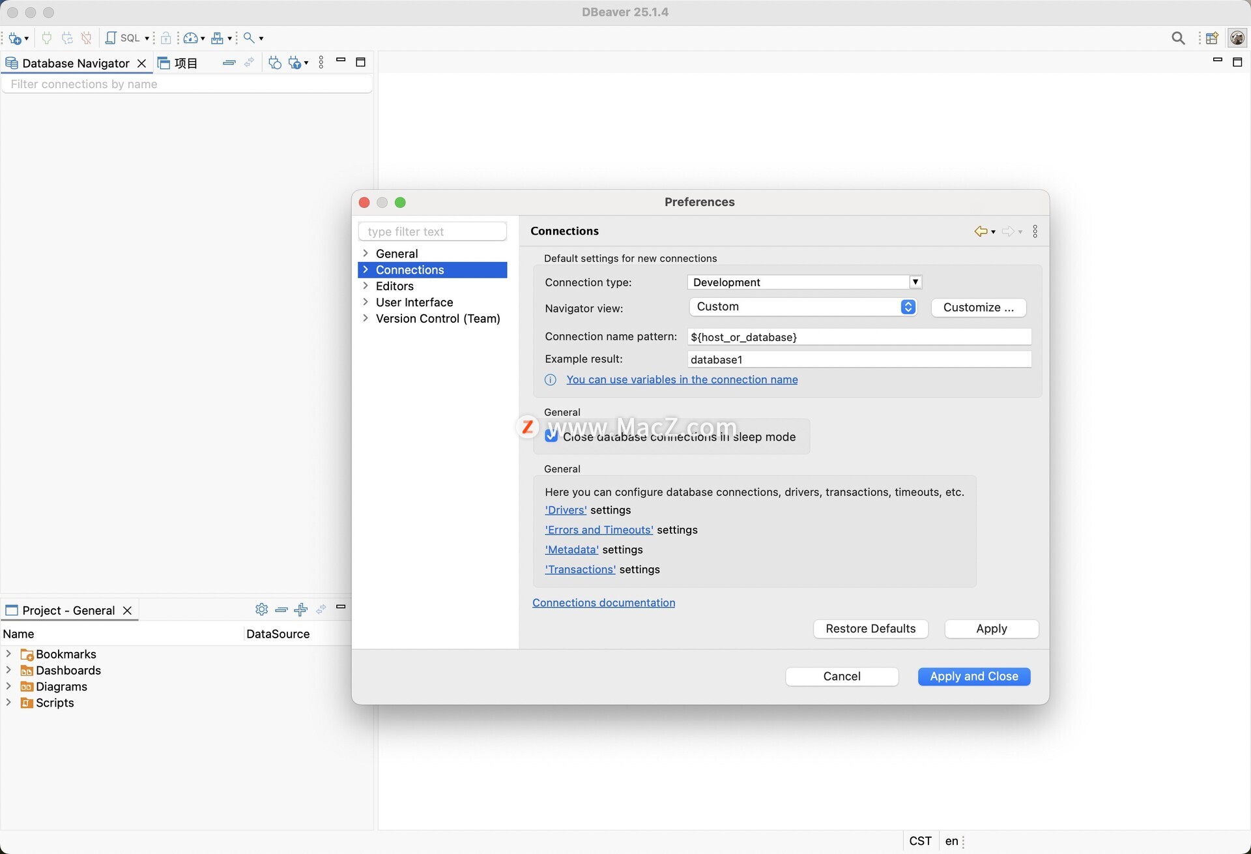Click Restore Defaults button
Image resolution: width=1251 pixels, height=854 pixels.
click(x=870, y=628)
